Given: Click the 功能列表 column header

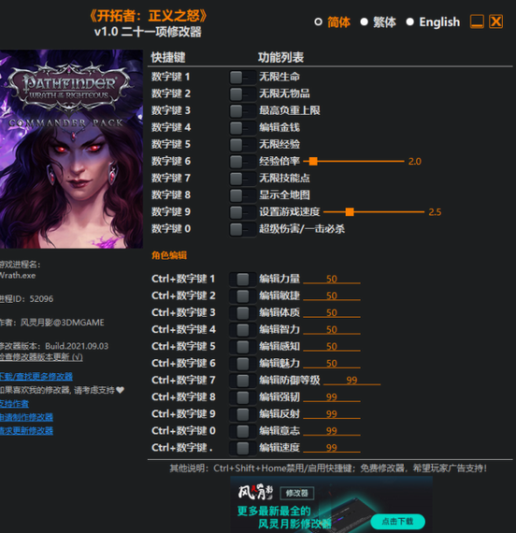Looking at the screenshot, I should pos(280,57).
